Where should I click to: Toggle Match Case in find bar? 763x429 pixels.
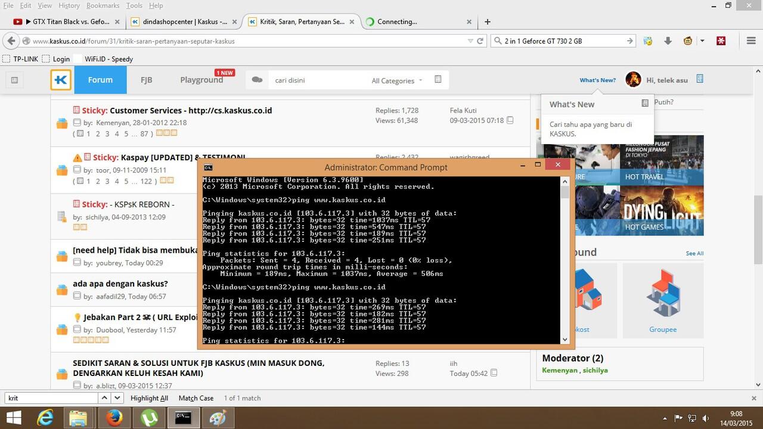pos(196,398)
